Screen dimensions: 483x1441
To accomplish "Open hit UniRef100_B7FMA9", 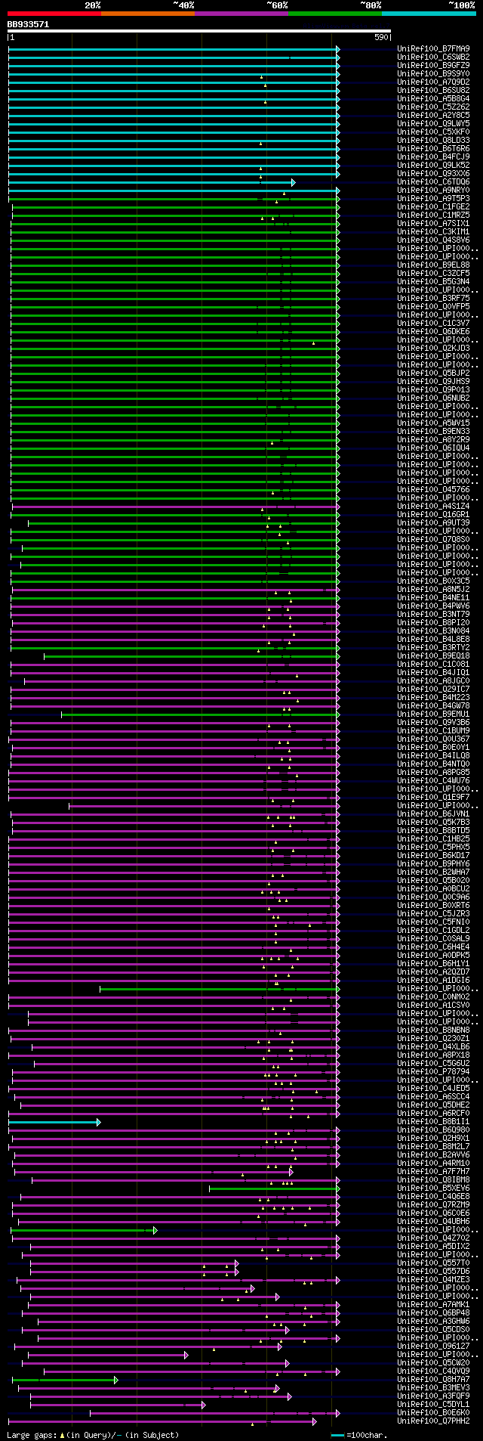I will pyautogui.click(x=433, y=49).
